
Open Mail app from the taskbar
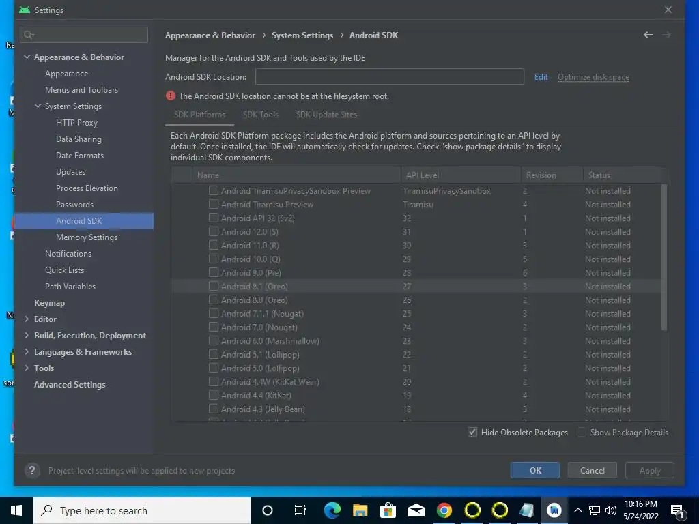pos(416,510)
